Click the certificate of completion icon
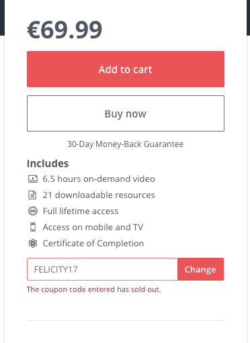The width and height of the screenshot is (250, 343). pos(33,243)
